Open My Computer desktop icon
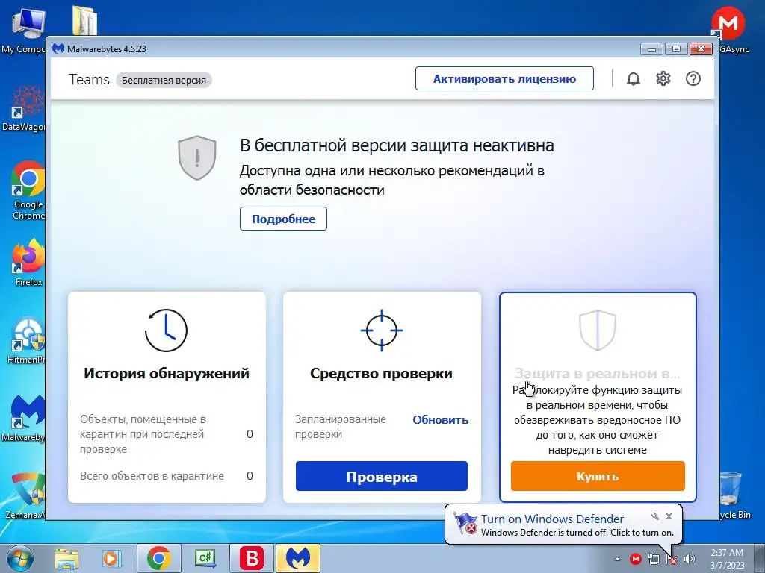This screenshot has height=573, width=765. click(x=25, y=30)
